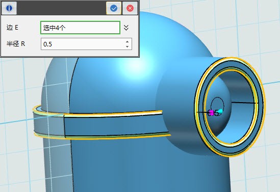This screenshot has height=192, width=280.
Task: Cancel the fillet with red X button
Action: [x=130, y=8]
